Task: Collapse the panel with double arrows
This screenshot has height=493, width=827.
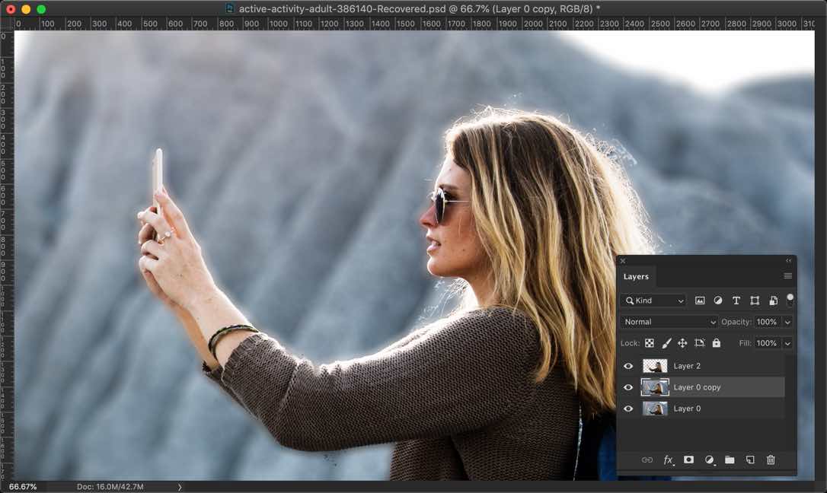Action: coord(788,261)
